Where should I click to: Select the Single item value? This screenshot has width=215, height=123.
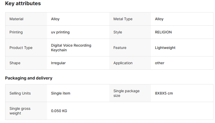(61, 93)
